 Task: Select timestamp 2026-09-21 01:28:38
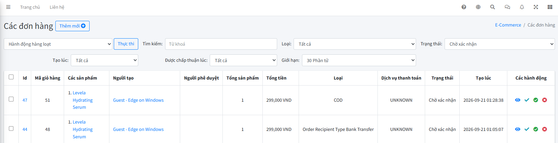click(484, 100)
